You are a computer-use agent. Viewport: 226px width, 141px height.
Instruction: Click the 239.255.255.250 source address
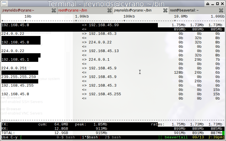tap(19, 77)
